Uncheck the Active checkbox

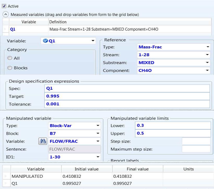coord(4,6)
